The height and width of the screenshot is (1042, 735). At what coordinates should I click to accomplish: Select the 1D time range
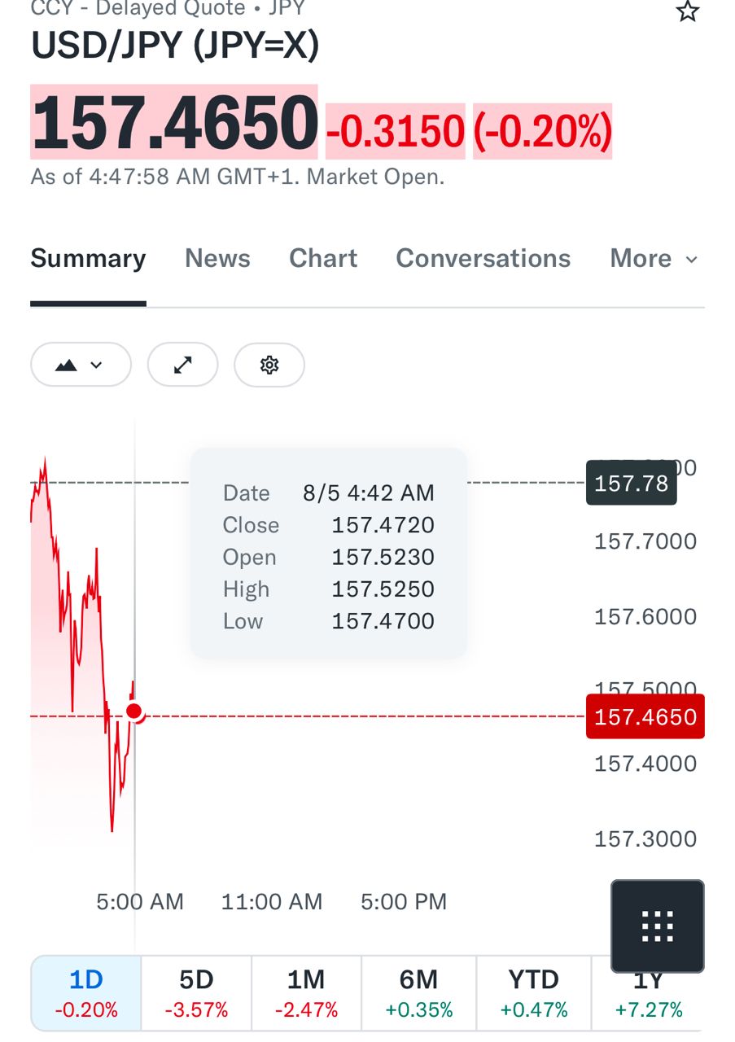[86, 993]
